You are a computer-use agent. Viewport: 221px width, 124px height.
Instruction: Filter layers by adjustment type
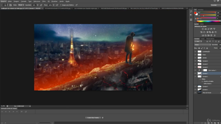point(210,41)
